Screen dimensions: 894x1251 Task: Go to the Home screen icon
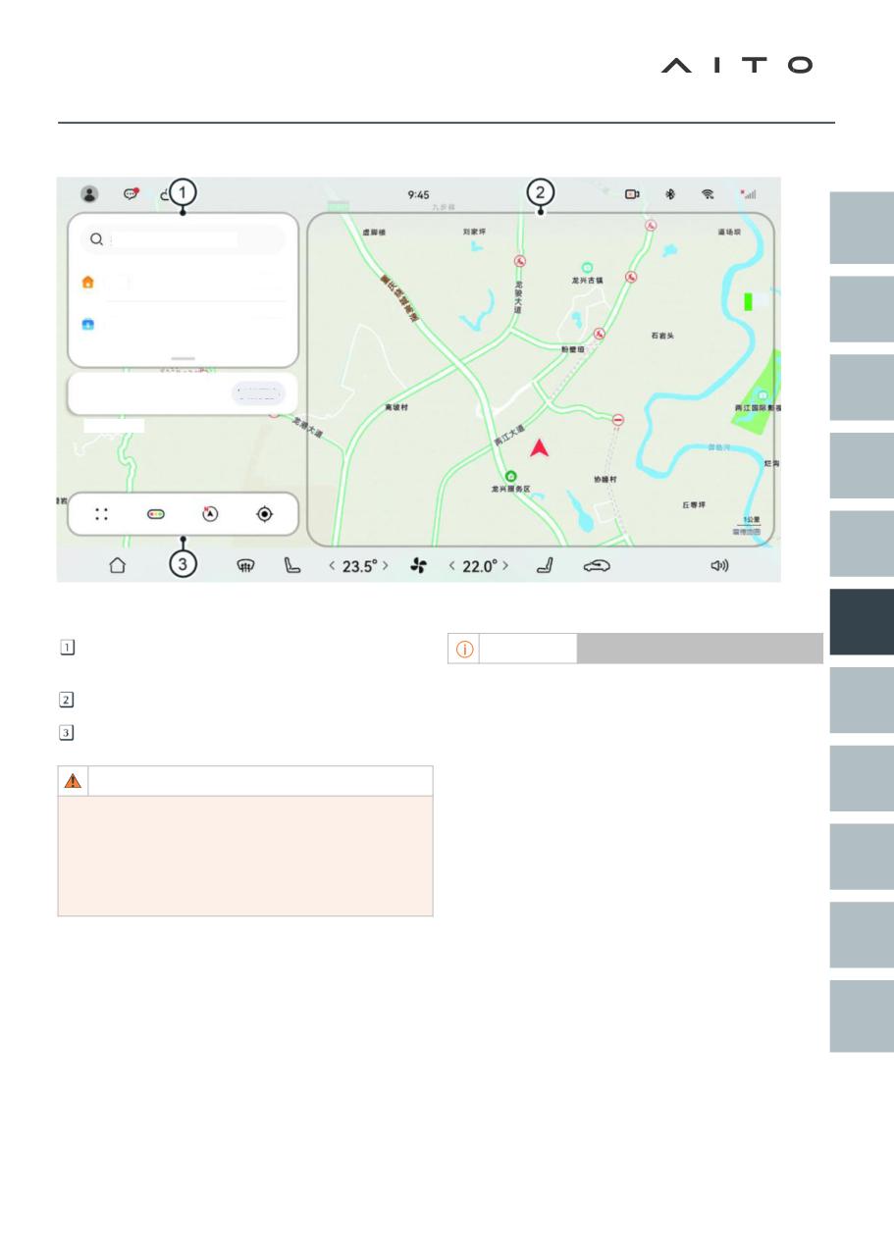pyautogui.click(x=117, y=565)
